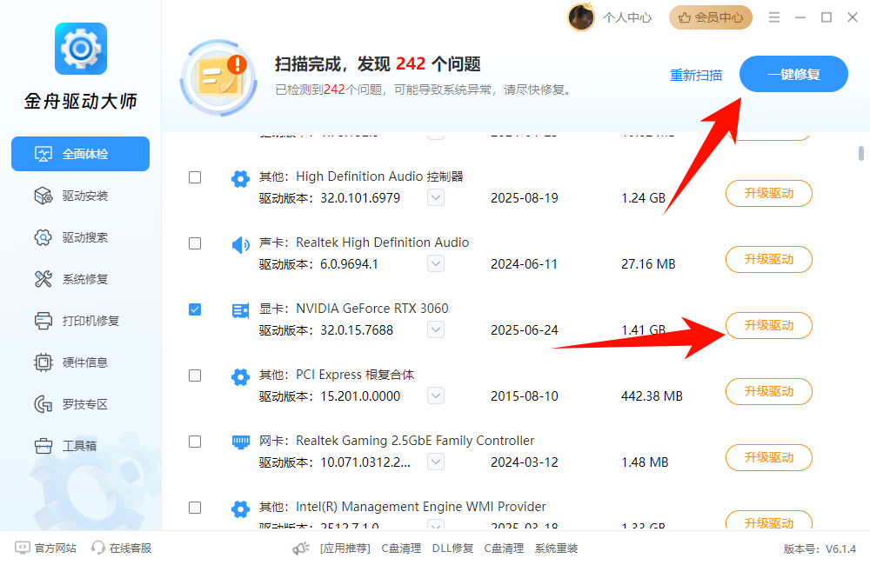Expand version dropdown for 32.0.101.6979

pos(436,198)
